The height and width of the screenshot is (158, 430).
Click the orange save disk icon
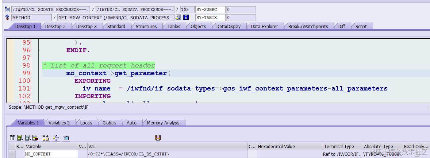click(x=158, y=138)
